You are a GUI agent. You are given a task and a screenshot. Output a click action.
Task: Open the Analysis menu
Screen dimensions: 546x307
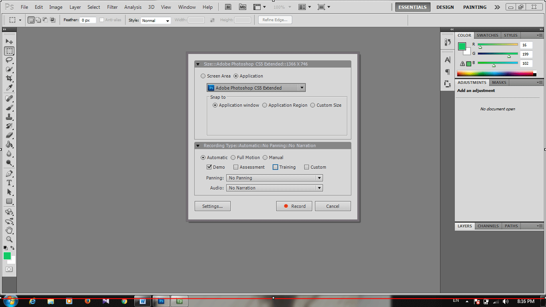point(133,7)
